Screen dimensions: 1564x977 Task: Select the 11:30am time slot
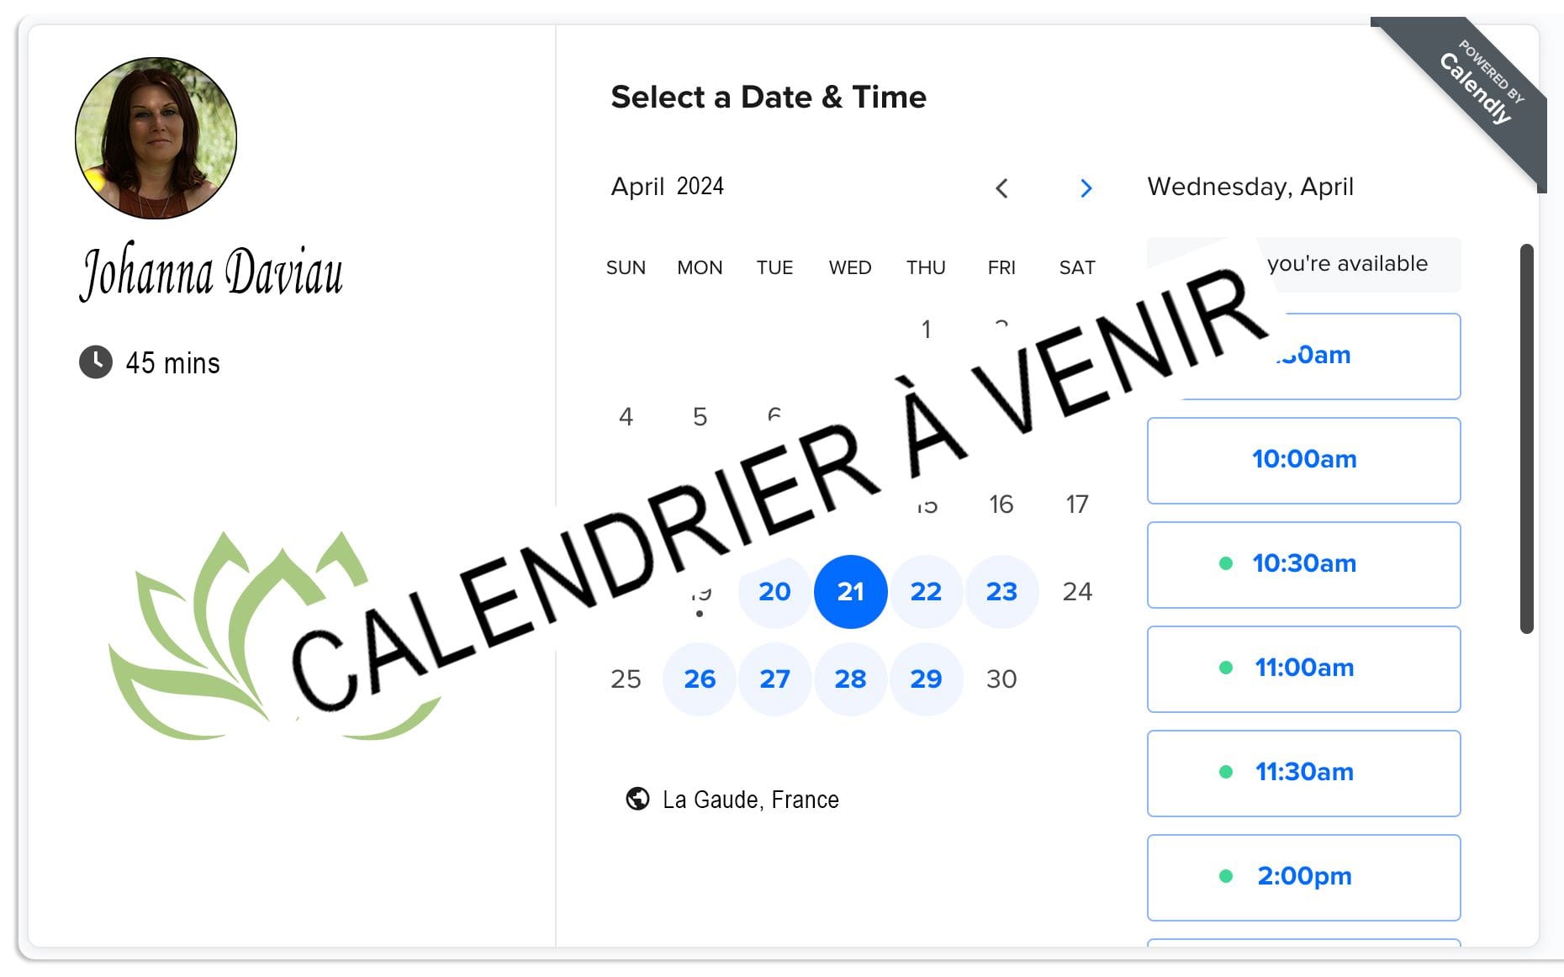(1303, 773)
